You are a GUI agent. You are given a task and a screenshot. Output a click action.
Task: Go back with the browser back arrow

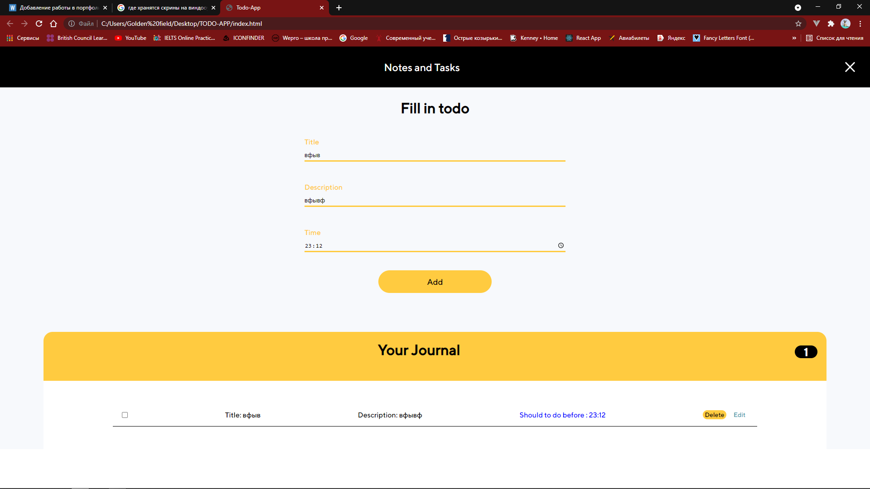pyautogui.click(x=10, y=24)
